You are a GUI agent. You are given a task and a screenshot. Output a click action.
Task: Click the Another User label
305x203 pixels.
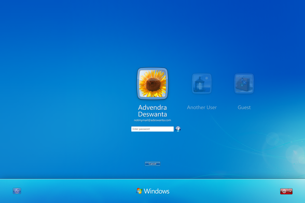202,107
